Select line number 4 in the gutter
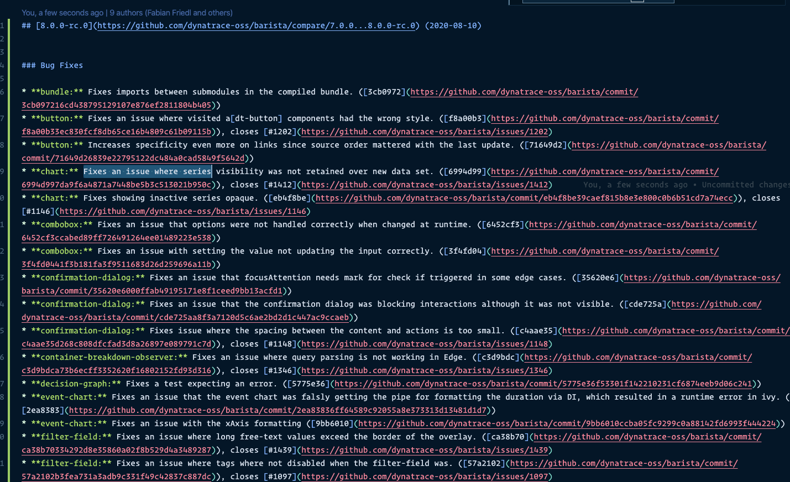 [x=2, y=65]
